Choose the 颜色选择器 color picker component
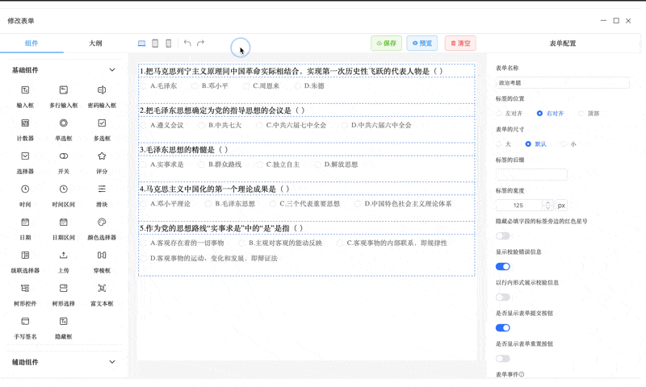 (102, 223)
